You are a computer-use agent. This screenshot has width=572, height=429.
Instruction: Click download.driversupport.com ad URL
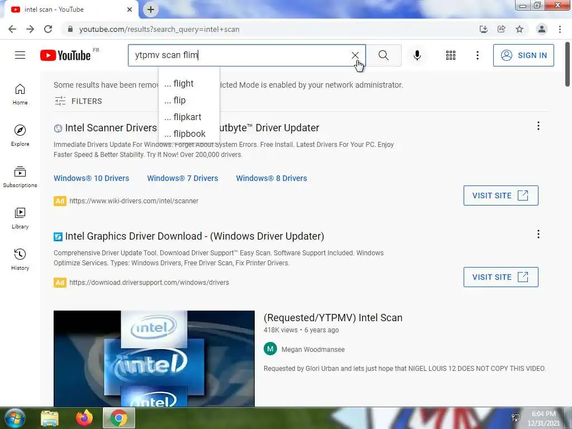click(x=149, y=283)
